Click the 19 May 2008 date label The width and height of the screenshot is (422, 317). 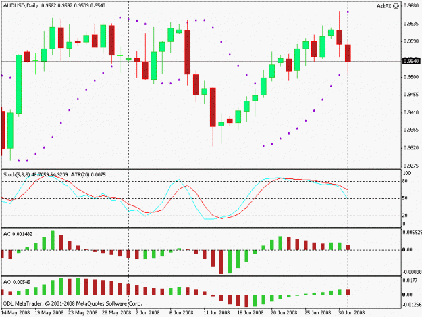49,313
